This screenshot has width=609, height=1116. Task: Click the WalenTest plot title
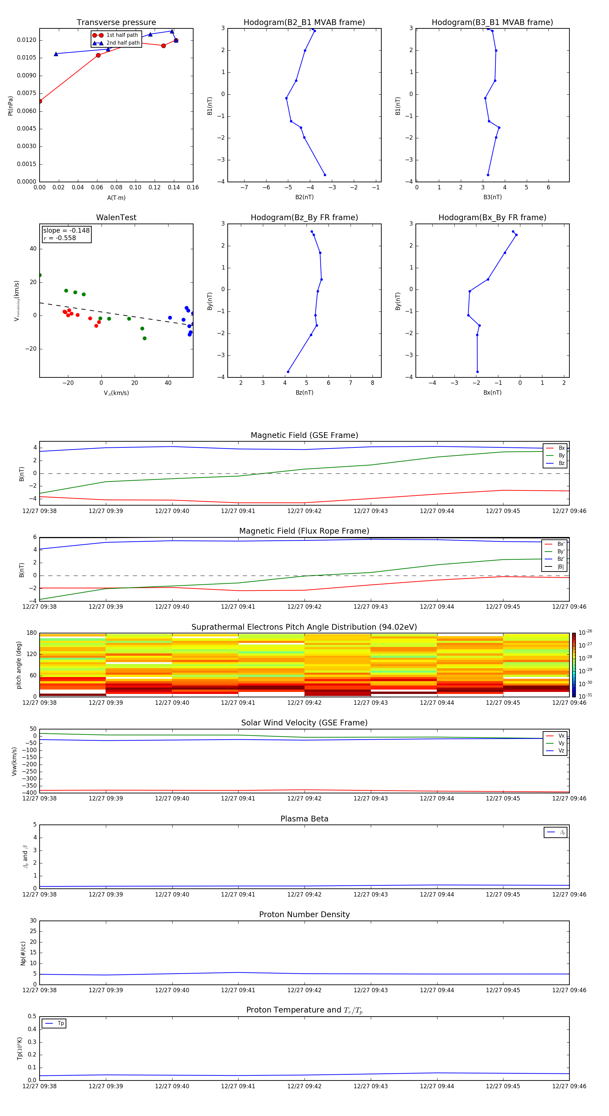click(x=116, y=217)
